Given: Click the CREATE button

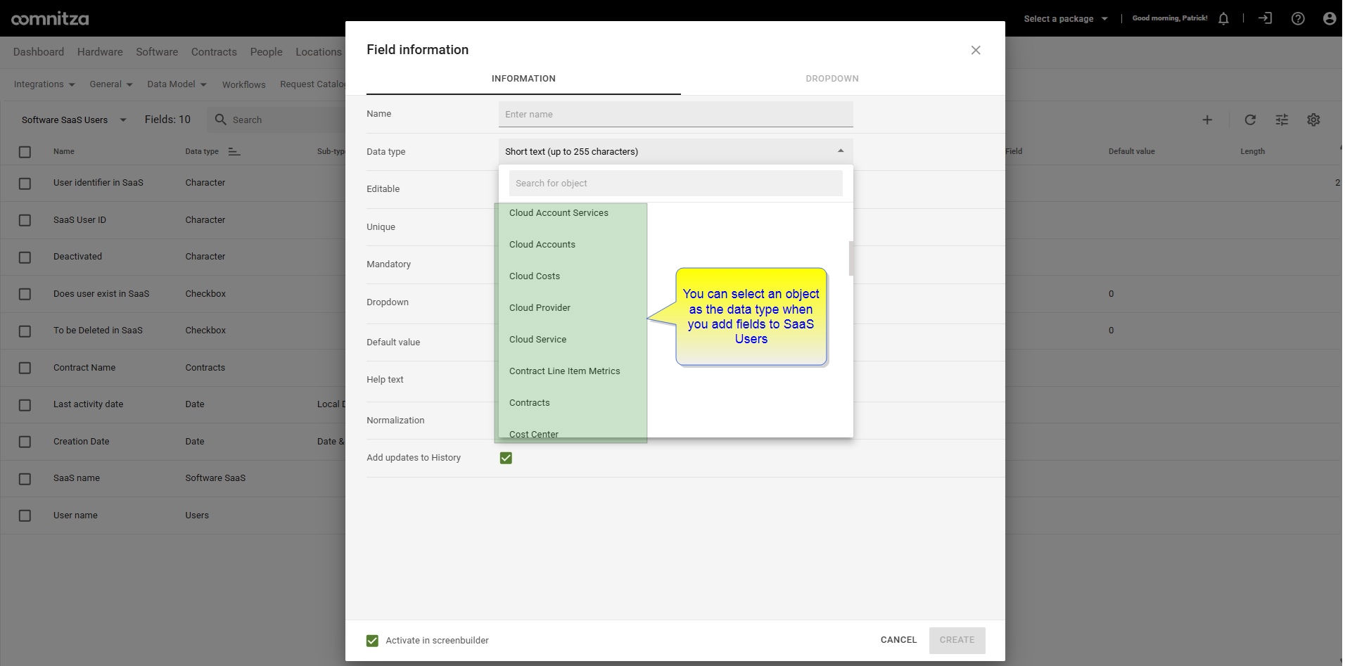Looking at the screenshot, I should pyautogui.click(x=957, y=640).
